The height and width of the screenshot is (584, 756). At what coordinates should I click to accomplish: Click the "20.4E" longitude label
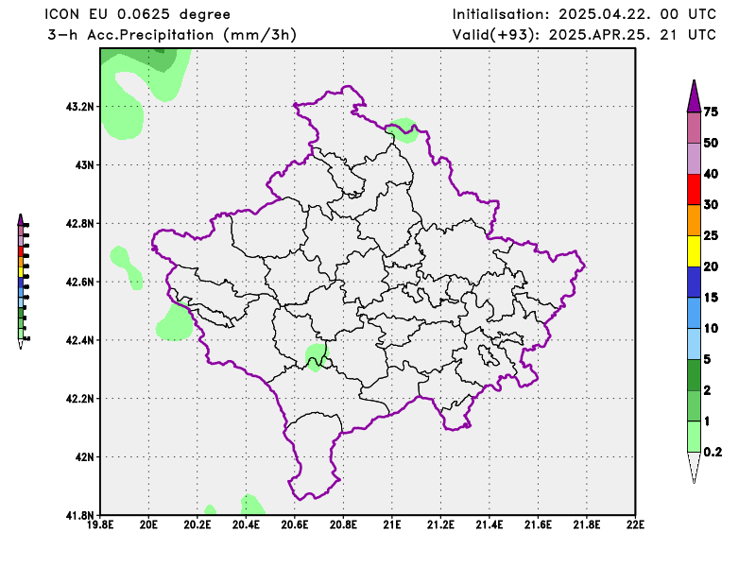pyautogui.click(x=246, y=524)
